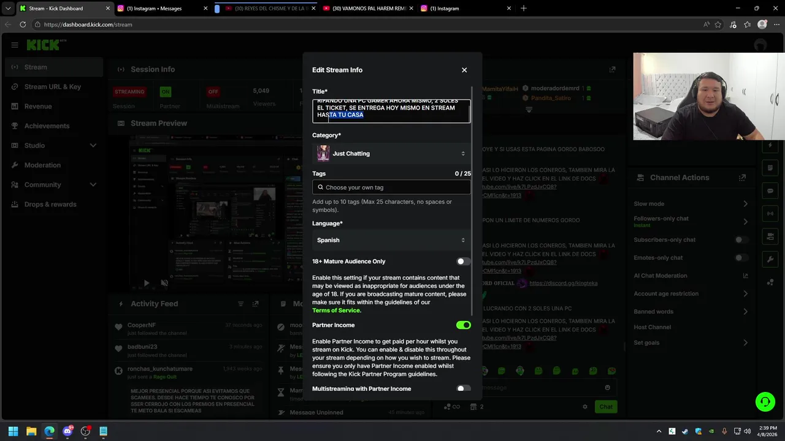The width and height of the screenshot is (785, 441).
Task: Click the stream title text field
Action: tap(391, 111)
